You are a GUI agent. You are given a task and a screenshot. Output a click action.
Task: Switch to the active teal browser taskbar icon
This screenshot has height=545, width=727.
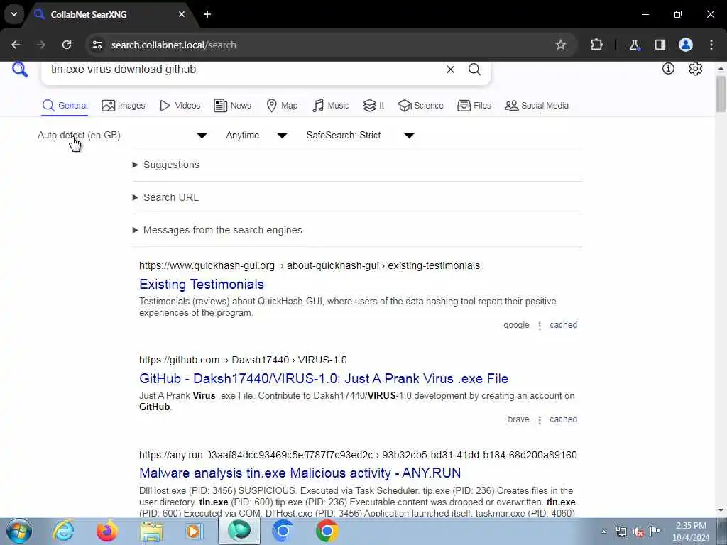(x=239, y=531)
